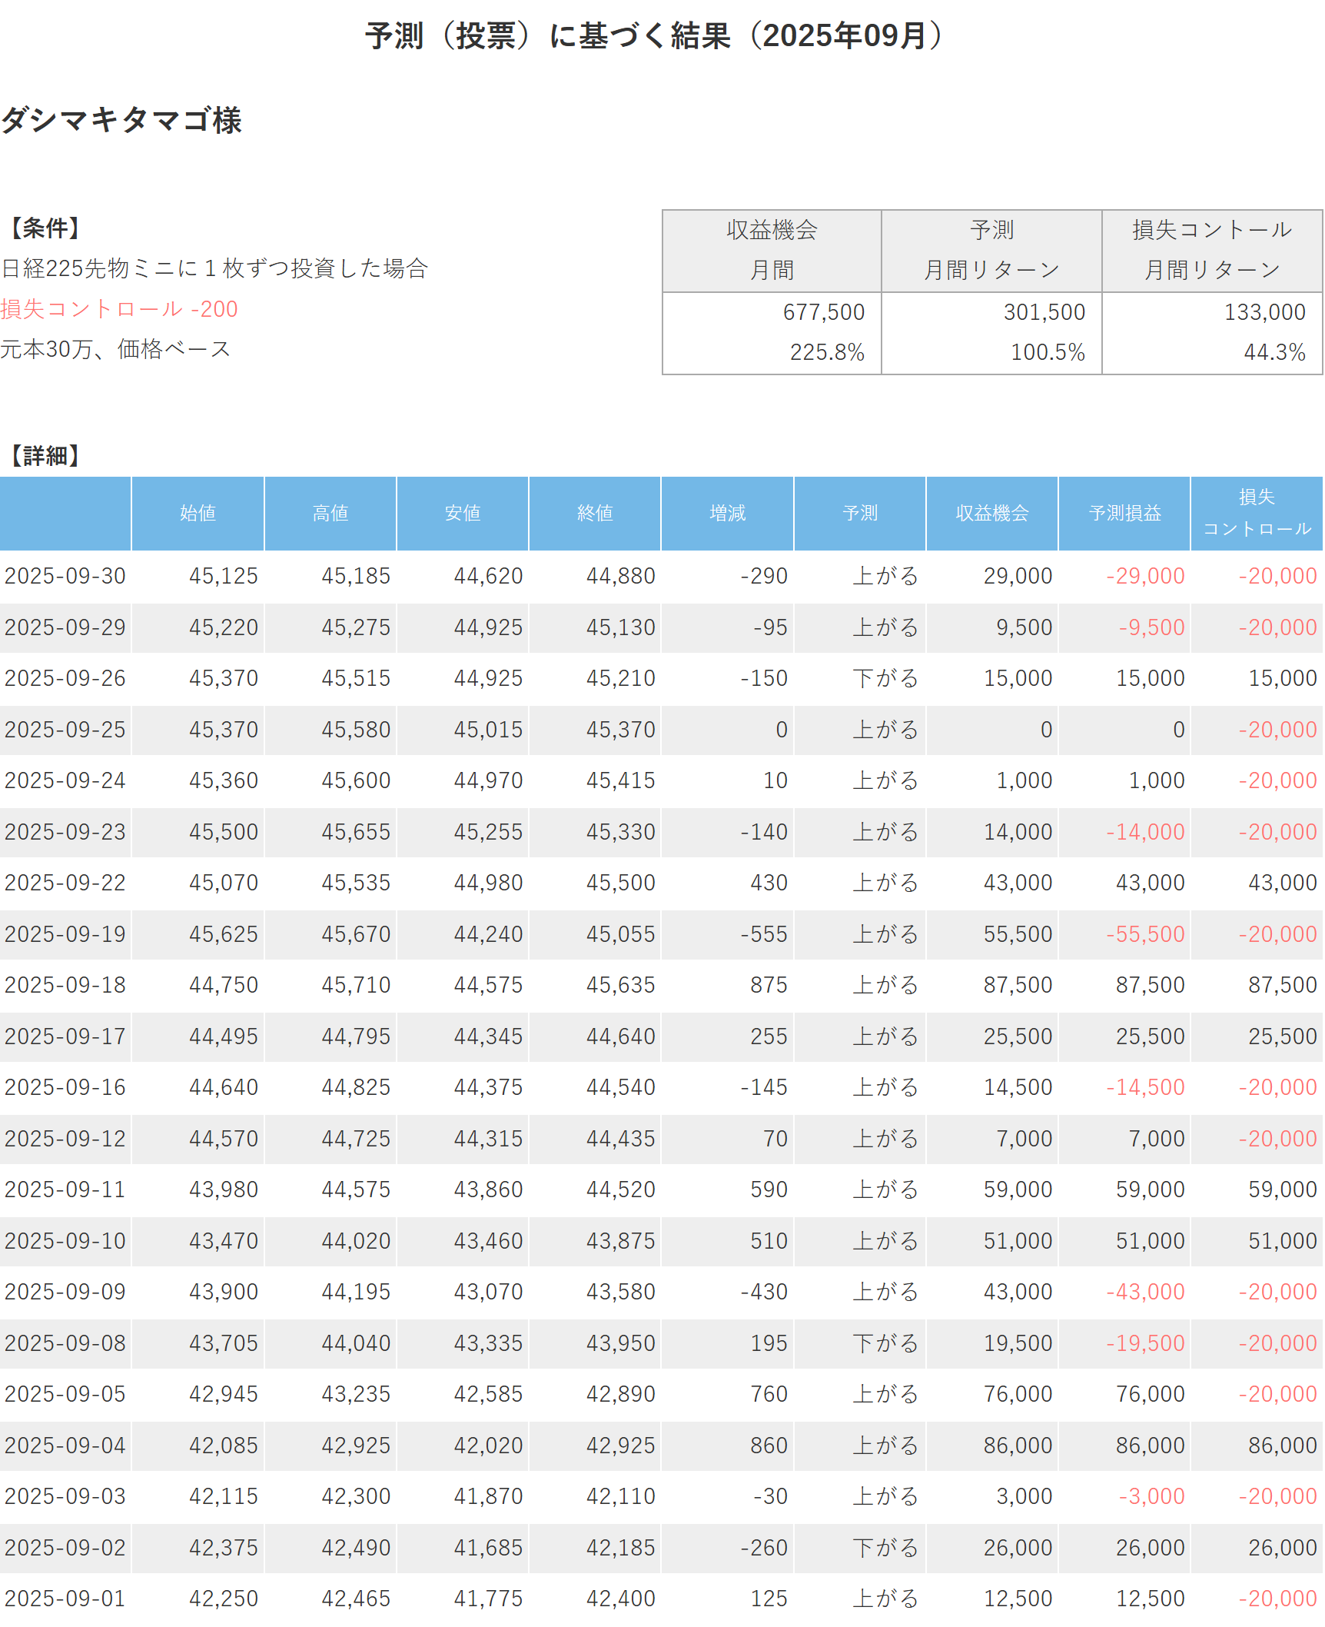Click the 高値 column header
Image resolution: width=1325 pixels, height=1627 pixels.
tap(330, 513)
